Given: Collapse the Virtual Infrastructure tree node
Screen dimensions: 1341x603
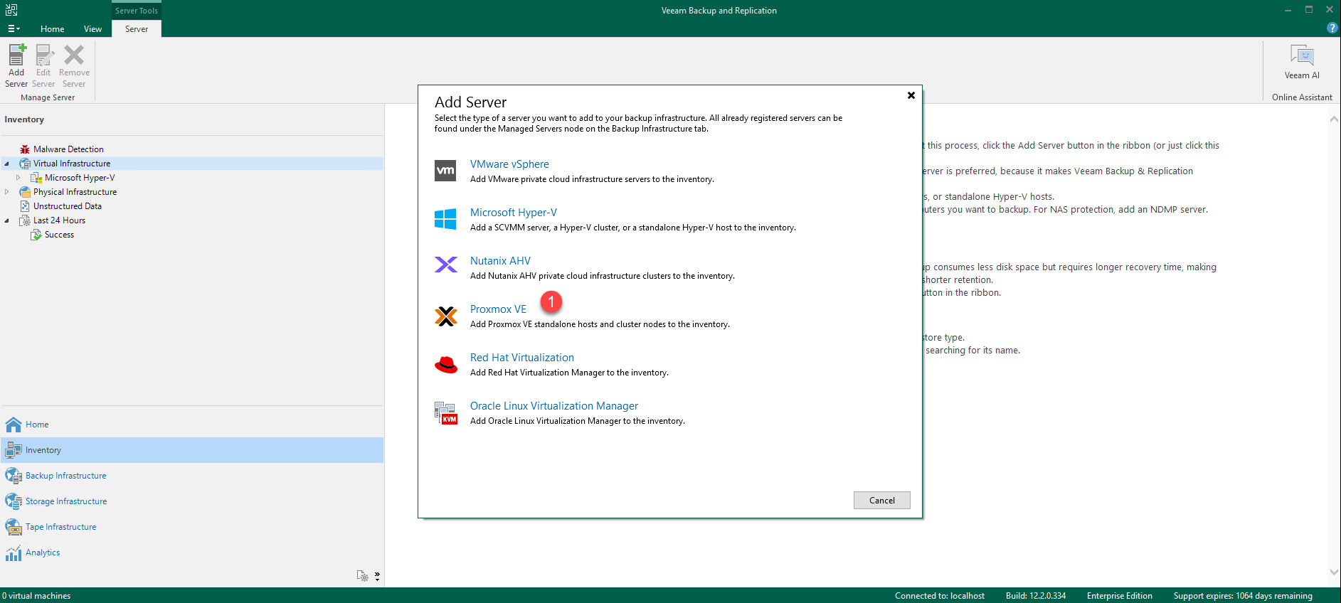Looking at the screenshot, I should click(7, 164).
